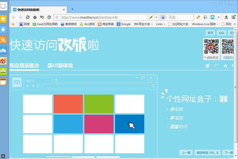The width and height of the screenshot is (238, 159).
Task: Go back with the back arrow
Action: [14, 17]
